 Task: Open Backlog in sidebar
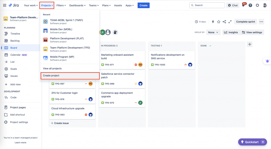[20, 41]
